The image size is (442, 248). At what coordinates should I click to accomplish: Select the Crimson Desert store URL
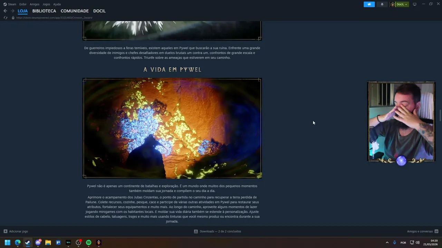(54, 18)
